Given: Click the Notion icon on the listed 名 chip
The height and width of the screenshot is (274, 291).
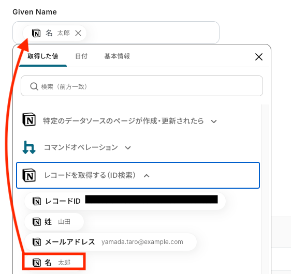Looking at the screenshot, I should 37,263.
